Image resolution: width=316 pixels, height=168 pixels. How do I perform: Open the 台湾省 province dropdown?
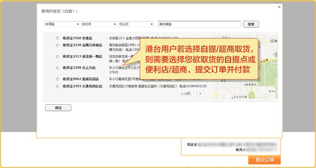point(62,24)
